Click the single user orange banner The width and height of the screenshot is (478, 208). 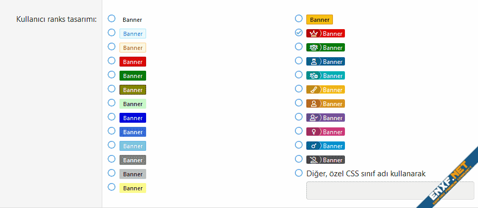click(325, 104)
